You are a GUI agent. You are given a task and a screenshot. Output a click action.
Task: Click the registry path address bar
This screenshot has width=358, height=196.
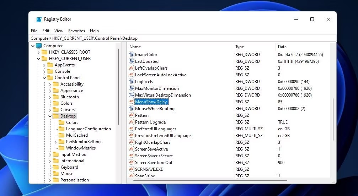pyautogui.click(x=183, y=38)
